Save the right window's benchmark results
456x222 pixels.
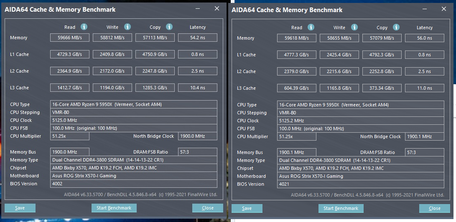click(247, 208)
